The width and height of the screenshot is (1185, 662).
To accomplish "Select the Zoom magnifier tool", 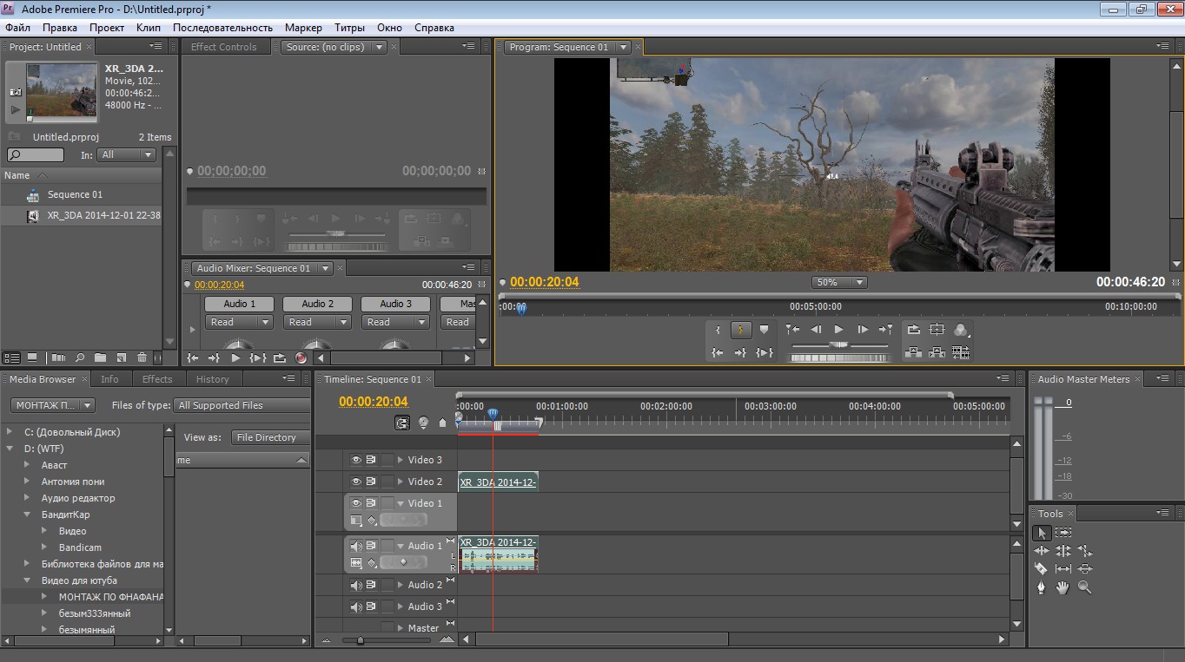I will [x=1084, y=587].
